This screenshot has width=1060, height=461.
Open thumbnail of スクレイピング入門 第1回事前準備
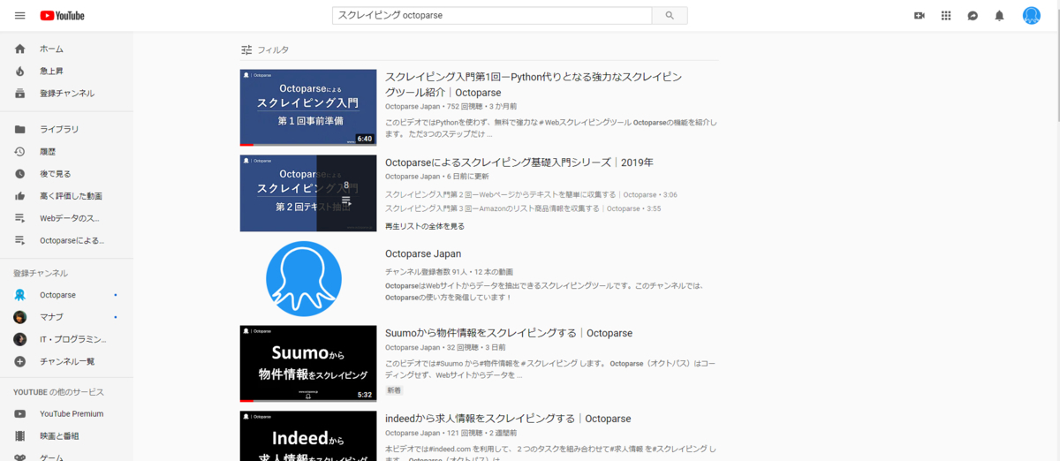click(308, 108)
